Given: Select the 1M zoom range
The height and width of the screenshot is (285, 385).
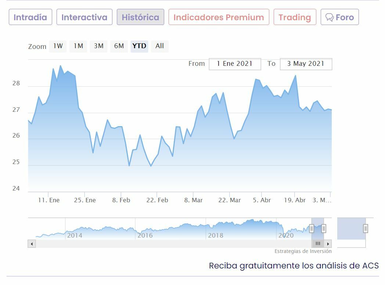Looking at the screenshot, I should 78,46.
